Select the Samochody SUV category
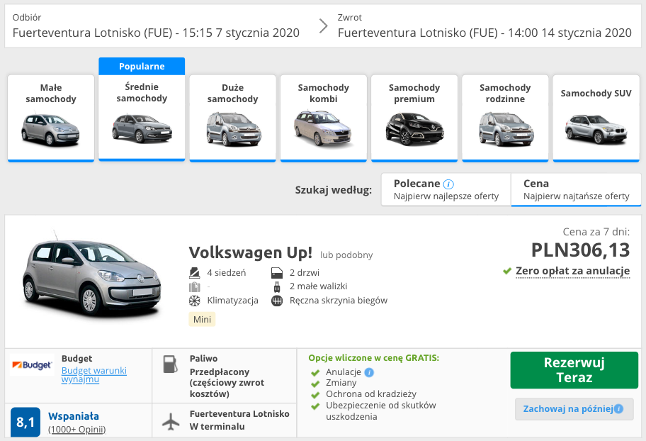 click(x=596, y=118)
